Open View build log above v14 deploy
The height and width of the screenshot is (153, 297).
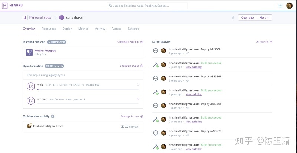tap(193, 67)
